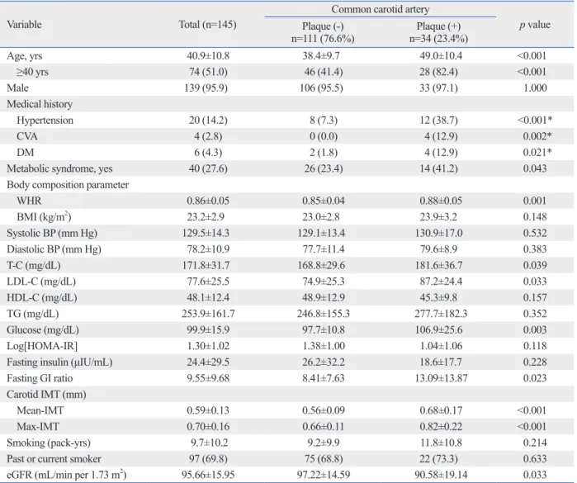
Task: Select the 'WHR' row label
Action: (x=29, y=201)
